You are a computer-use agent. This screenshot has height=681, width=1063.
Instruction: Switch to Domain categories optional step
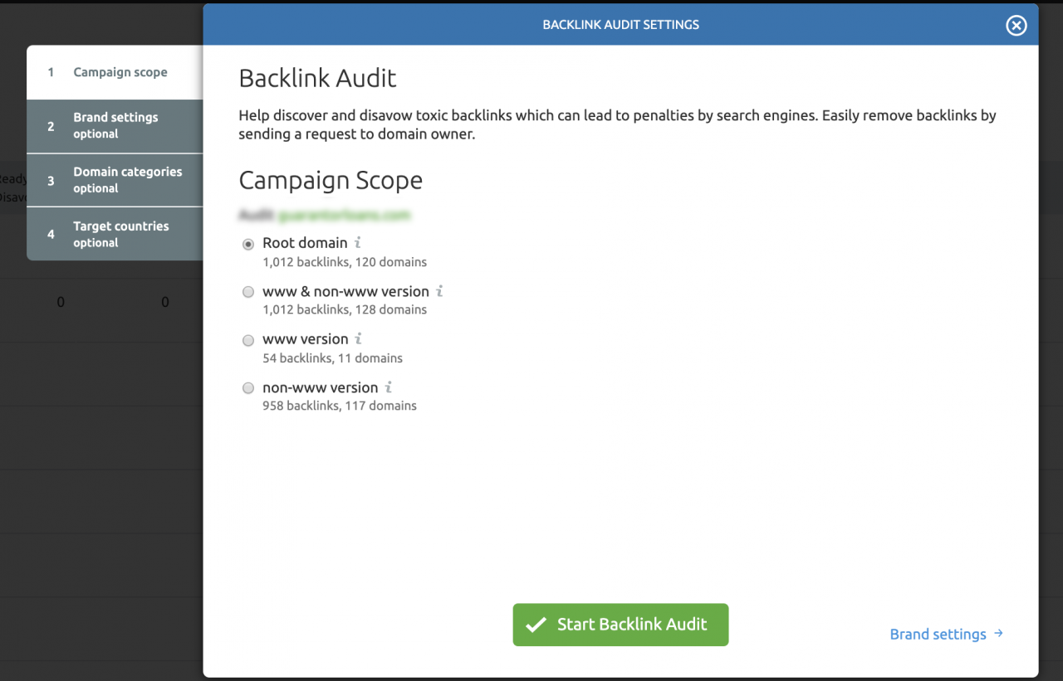(115, 180)
